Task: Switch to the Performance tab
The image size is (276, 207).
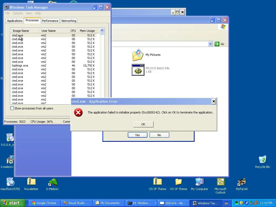Action: click(x=50, y=21)
